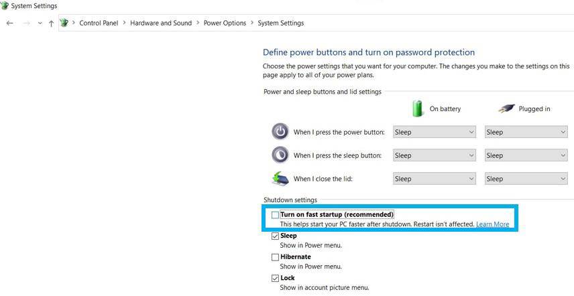The image size is (574, 296).
Task: Go to Control Panel in breadcrumb
Action: 99,23
